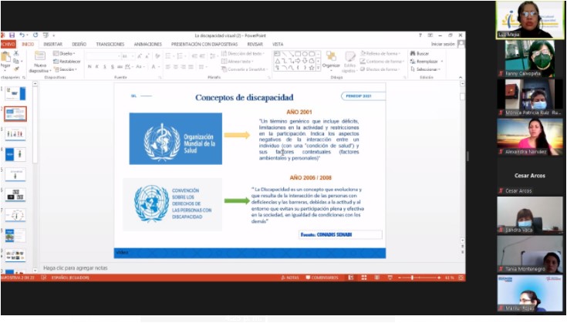Click the Copy icon
This screenshot has width=567, height=323.
[16, 61]
